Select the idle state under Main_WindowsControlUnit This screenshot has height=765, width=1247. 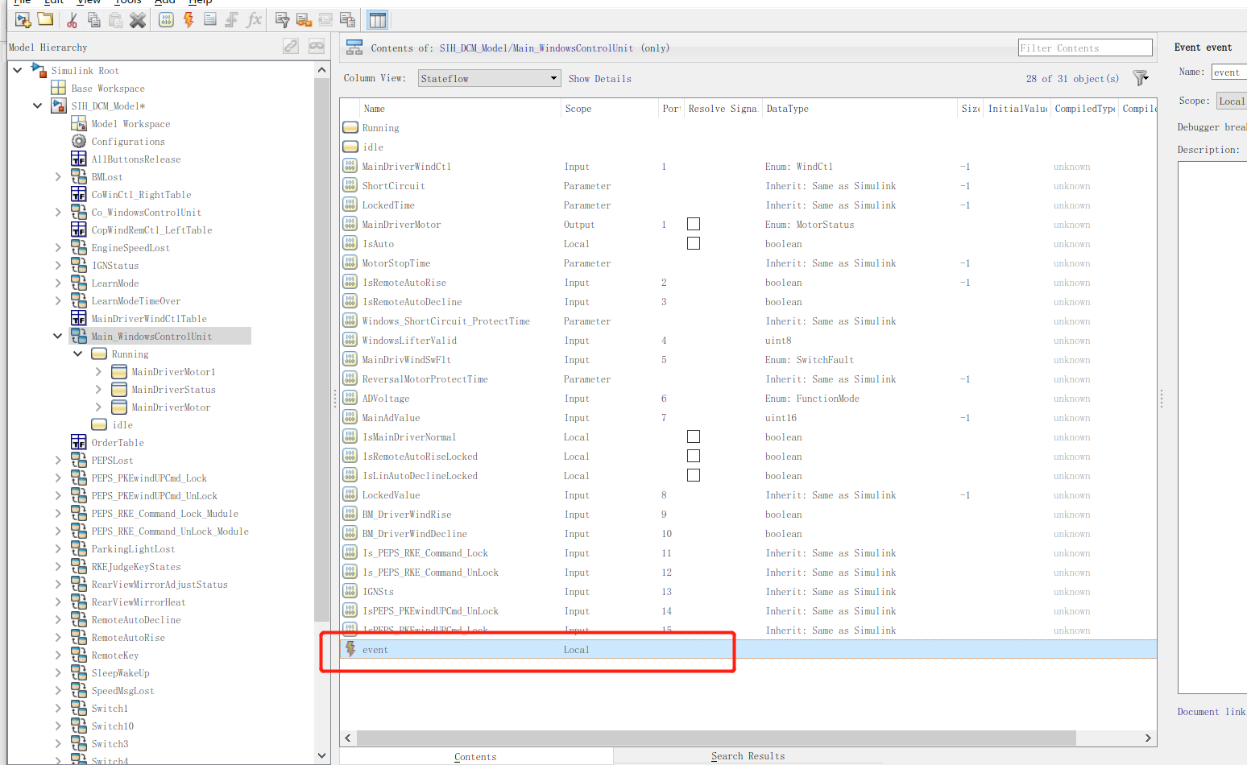coord(122,424)
